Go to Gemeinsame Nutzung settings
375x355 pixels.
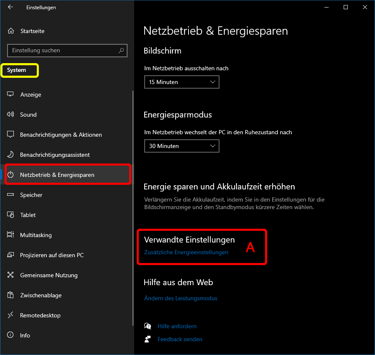point(48,275)
